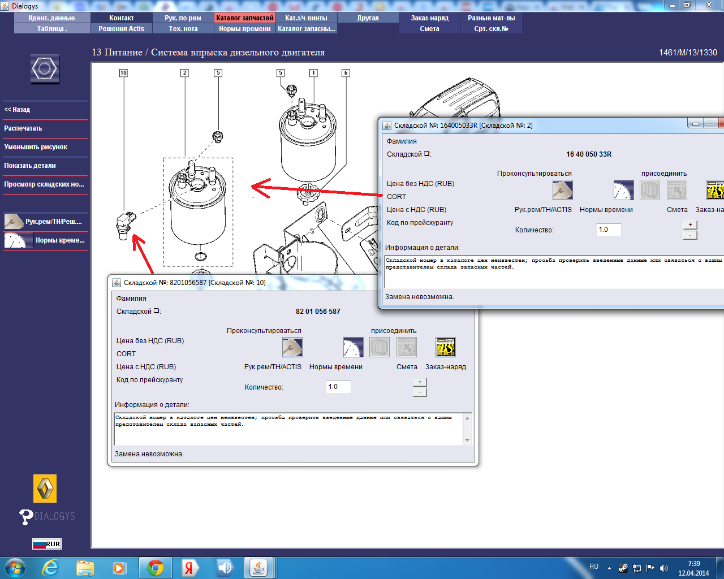
Task: Click Уменьшить рисунок to shrink the drawing
Action: pos(45,147)
